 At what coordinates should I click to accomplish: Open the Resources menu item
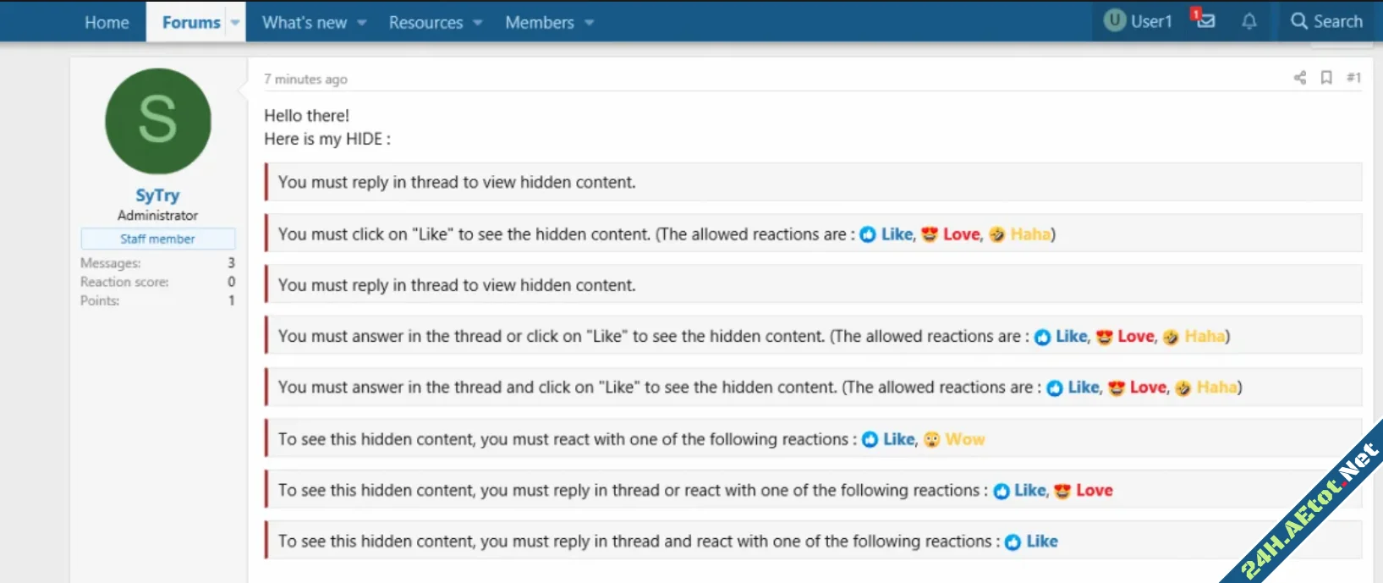425,23
